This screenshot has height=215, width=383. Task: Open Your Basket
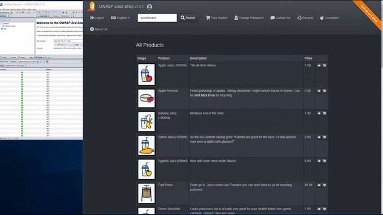click(x=217, y=18)
